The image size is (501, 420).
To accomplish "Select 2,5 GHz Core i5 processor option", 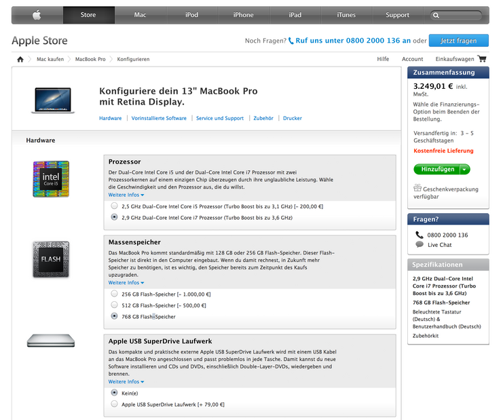I will [x=114, y=206].
